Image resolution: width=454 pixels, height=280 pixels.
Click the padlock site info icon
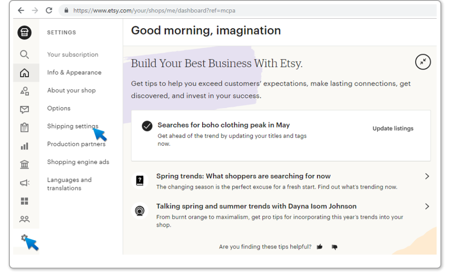[x=67, y=11]
